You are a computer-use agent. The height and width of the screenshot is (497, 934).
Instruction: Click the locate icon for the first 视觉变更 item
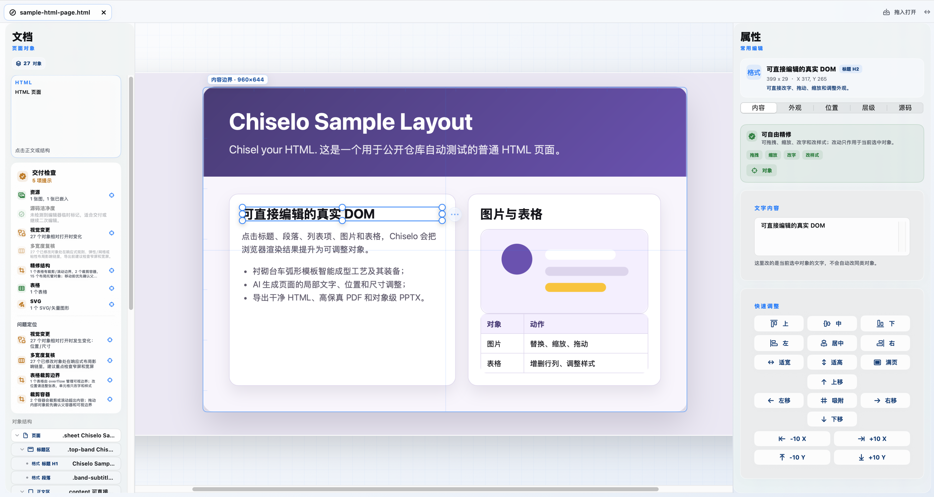(112, 233)
